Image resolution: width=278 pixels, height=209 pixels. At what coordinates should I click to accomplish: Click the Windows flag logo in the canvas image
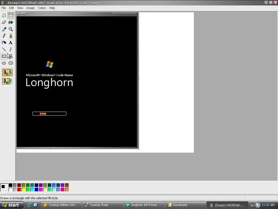50,64
